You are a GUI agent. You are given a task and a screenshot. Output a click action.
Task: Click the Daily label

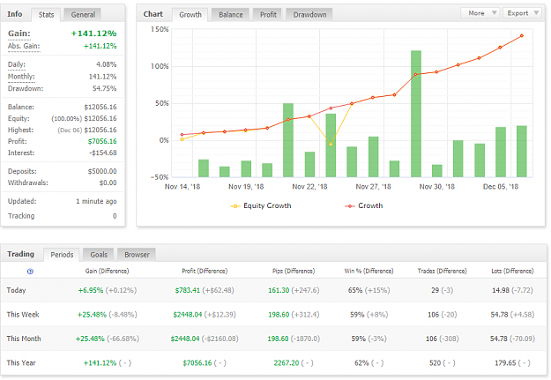(17, 64)
